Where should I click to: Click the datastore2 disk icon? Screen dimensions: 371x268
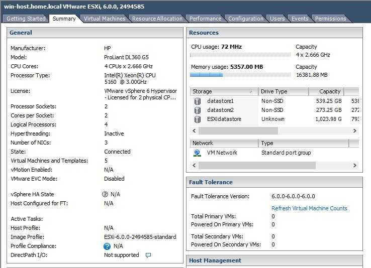198,110
